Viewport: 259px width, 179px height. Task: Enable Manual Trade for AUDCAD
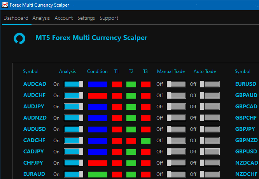pos(177,84)
